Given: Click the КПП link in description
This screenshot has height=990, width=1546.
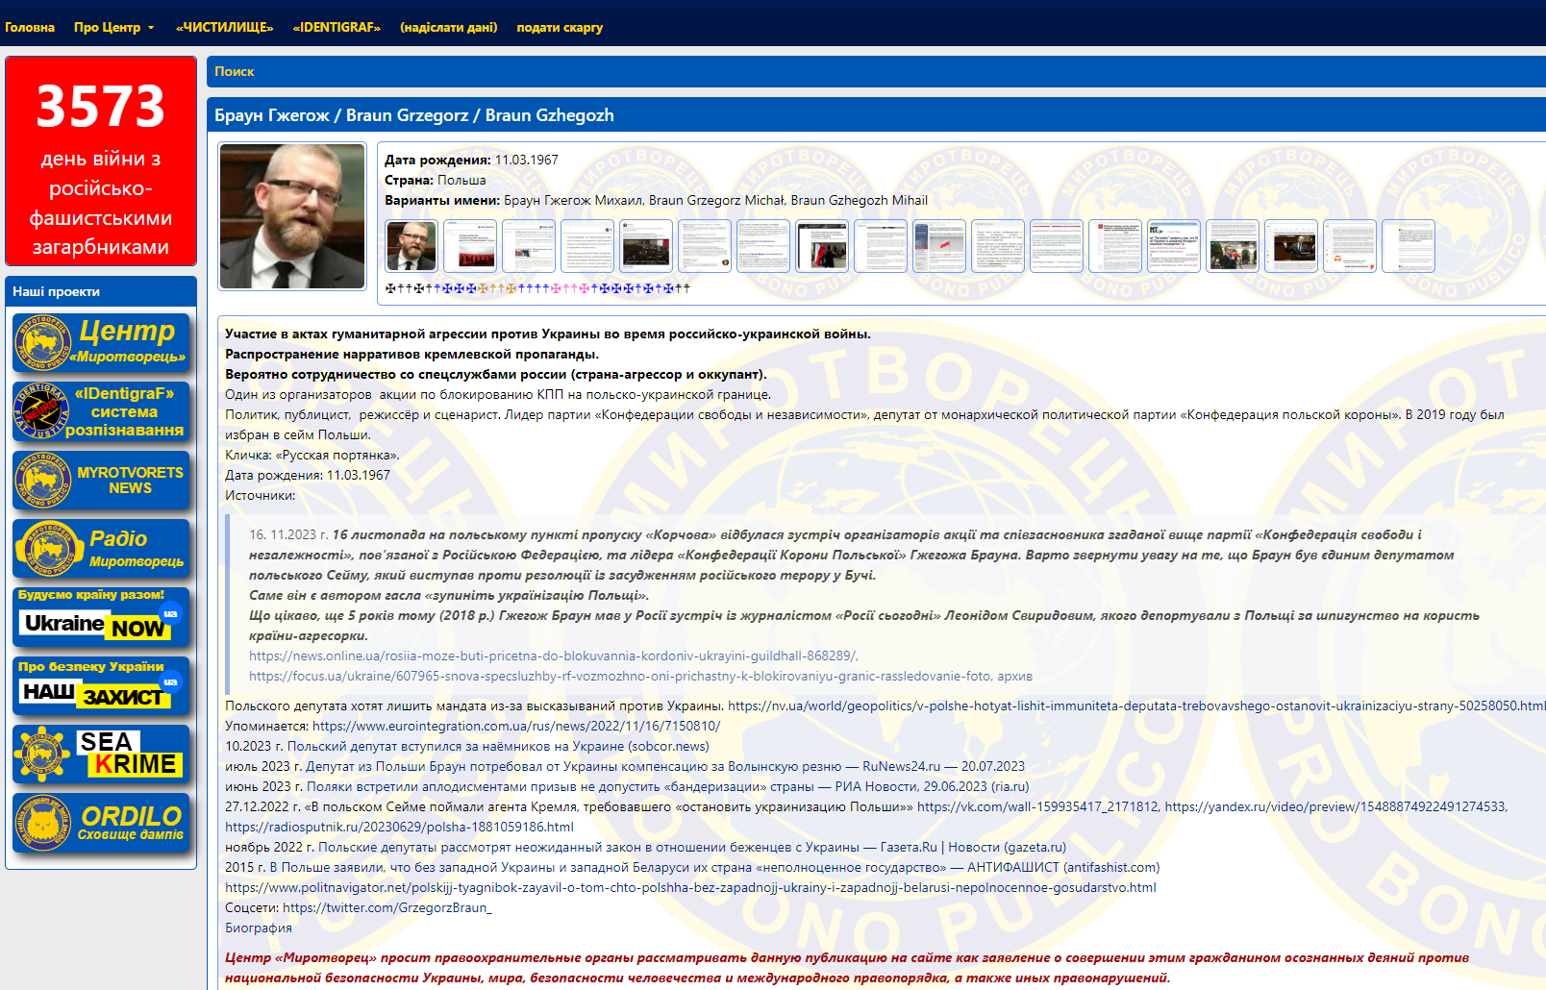Looking at the screenshot, I should [550, 394].
